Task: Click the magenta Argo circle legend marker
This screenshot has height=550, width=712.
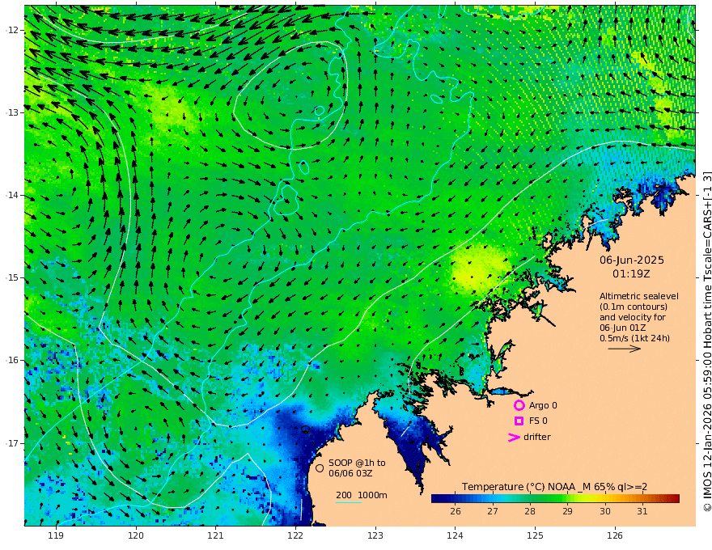Action: point(519,405)
